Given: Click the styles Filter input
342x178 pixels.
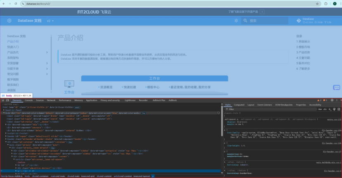Looking at the screenshot, I should [x=271, y=109].
